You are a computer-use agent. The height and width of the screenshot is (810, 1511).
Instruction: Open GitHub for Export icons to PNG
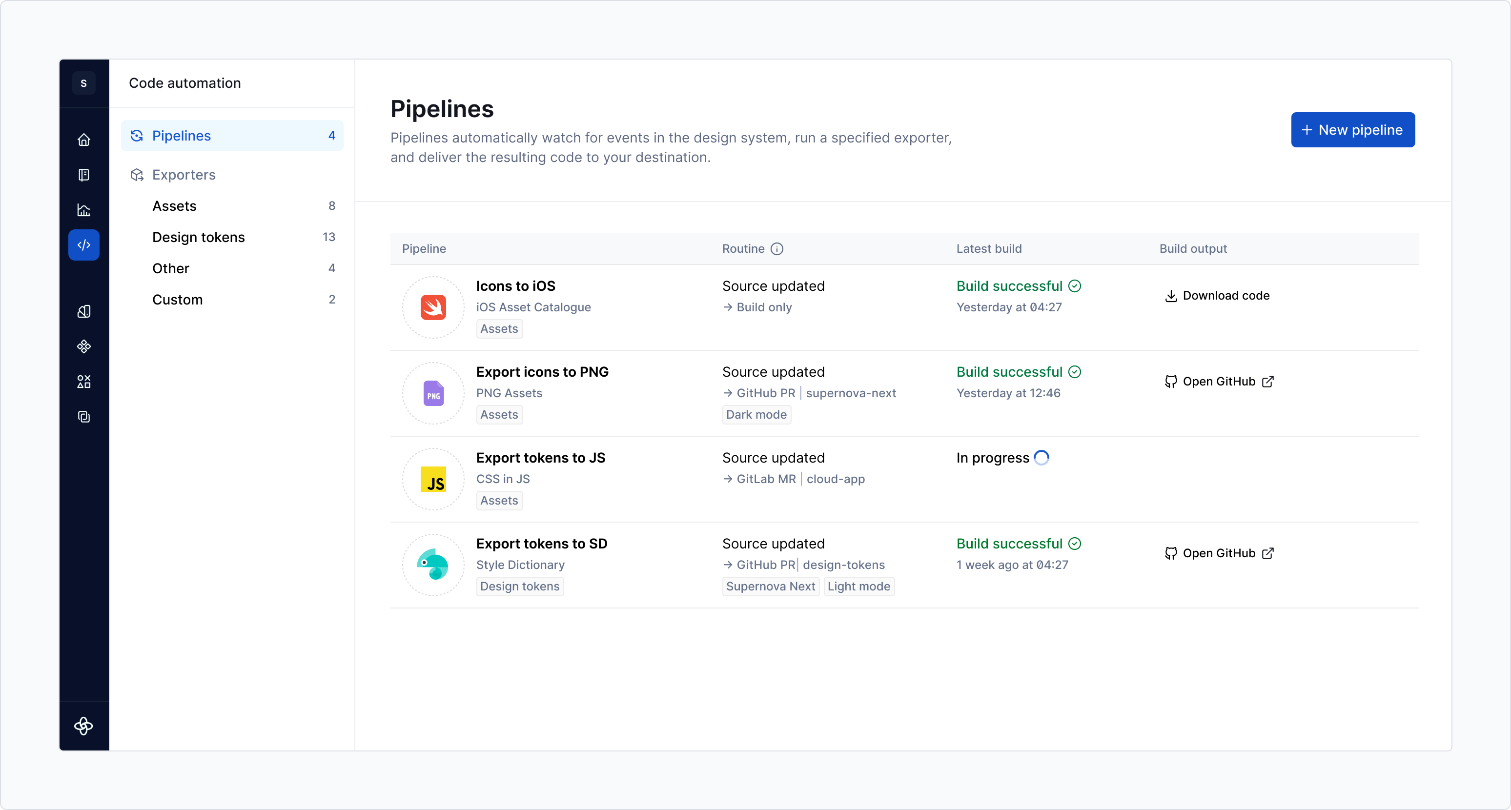click(x=1218, y=381)
